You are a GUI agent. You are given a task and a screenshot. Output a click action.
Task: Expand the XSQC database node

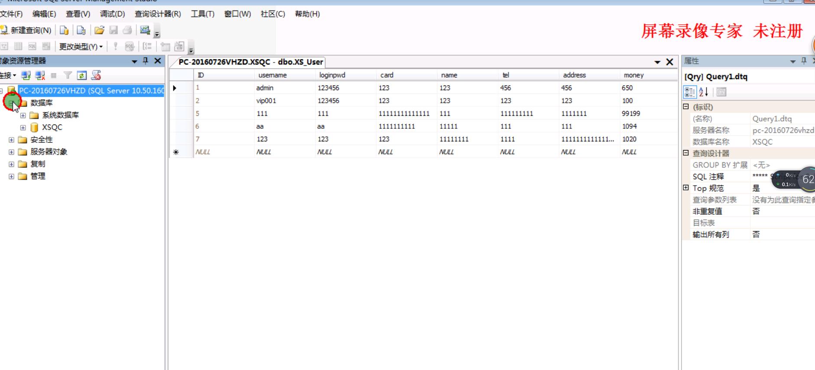click(x=23, y=128)
